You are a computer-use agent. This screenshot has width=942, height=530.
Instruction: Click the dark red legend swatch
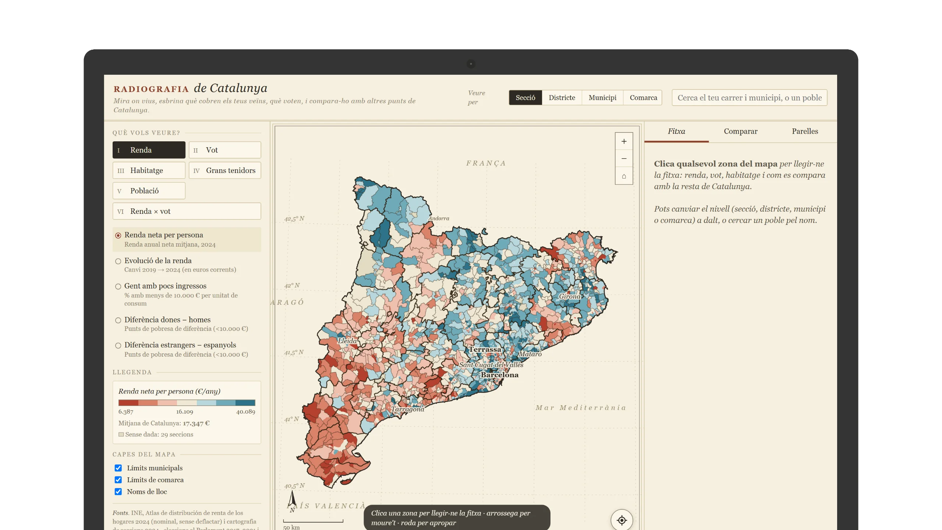point(128,403)
